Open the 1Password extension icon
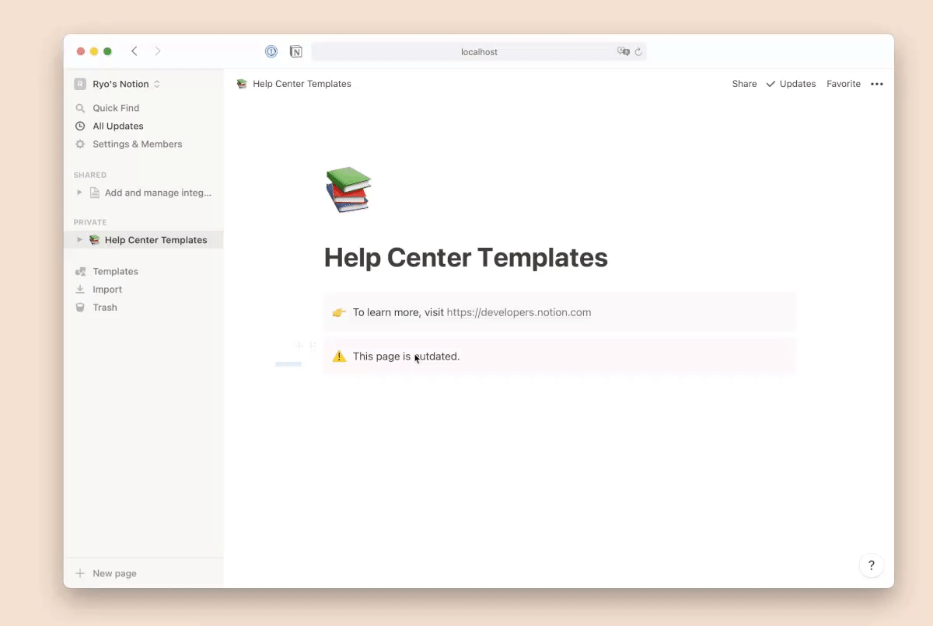 click(271, 52)
